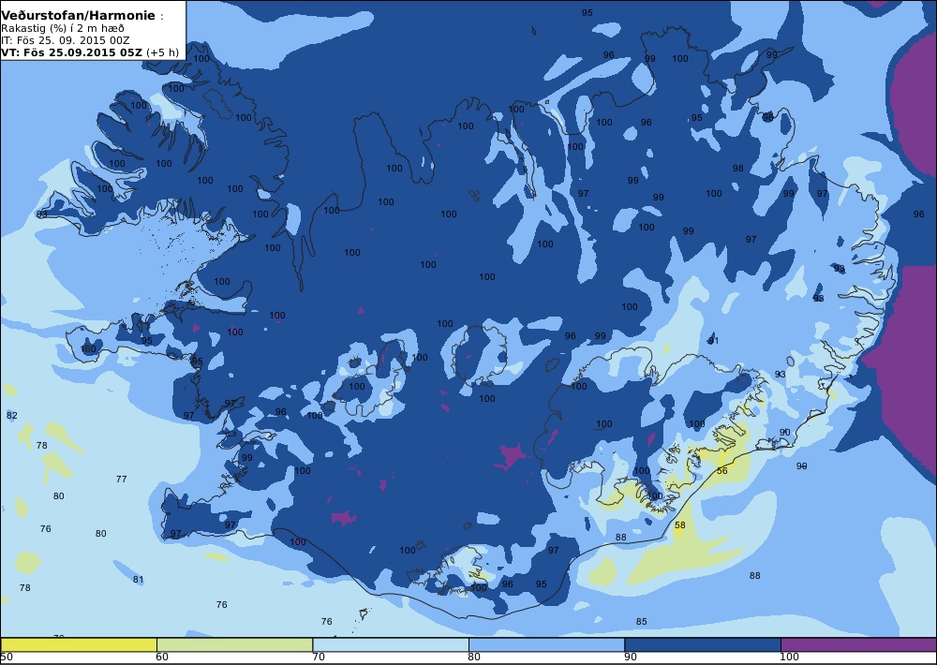Screen dimensions: 937x665
Task: Click the 'VT: Fös 25.09.2015 05Z (+5 h)' line
Action: click(90, 52)
